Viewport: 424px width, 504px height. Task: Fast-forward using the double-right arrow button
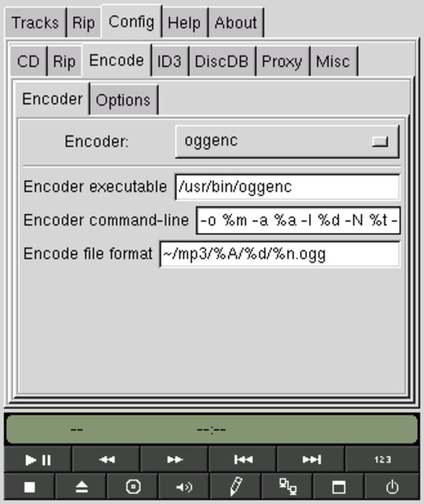[174, 459]
